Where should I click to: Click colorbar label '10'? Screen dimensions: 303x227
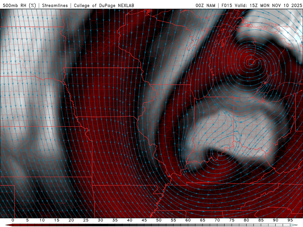tap(42, 220)
